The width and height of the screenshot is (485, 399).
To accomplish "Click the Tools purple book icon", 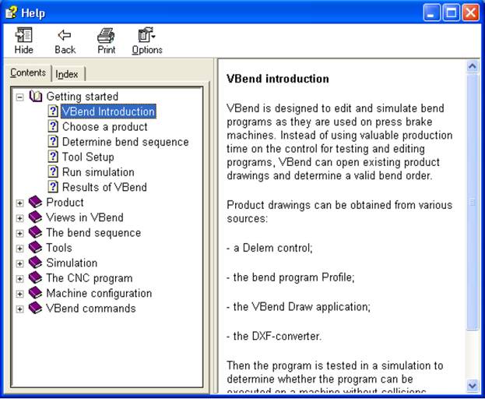I will click(35, 248).
